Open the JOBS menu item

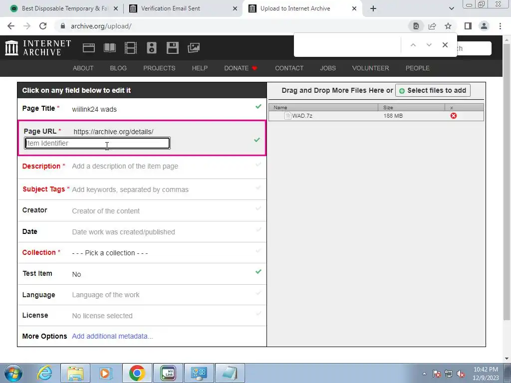point(328,68)
